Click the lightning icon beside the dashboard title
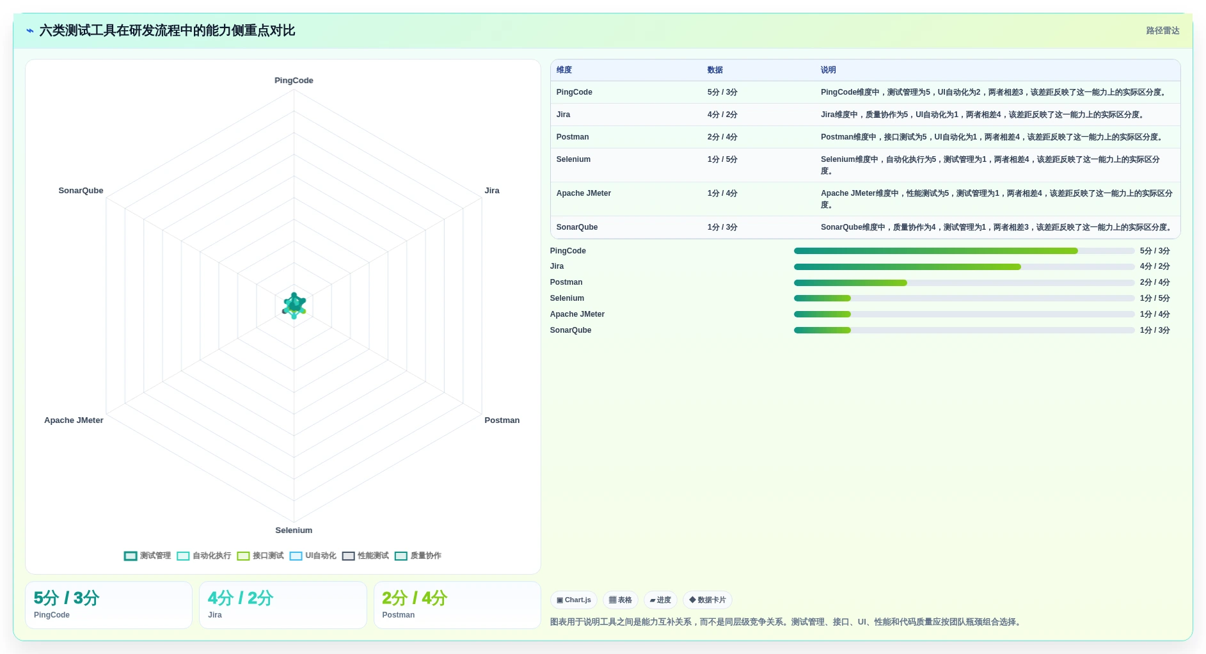The image size is (1206, 654). pyautogui.click(x=30, y=31)
